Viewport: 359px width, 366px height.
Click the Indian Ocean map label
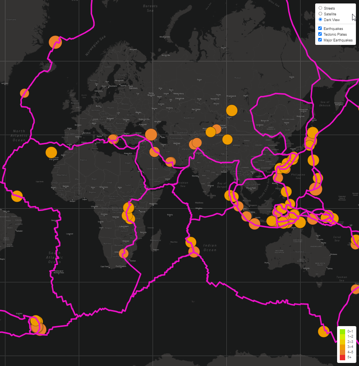coord(210,248)
